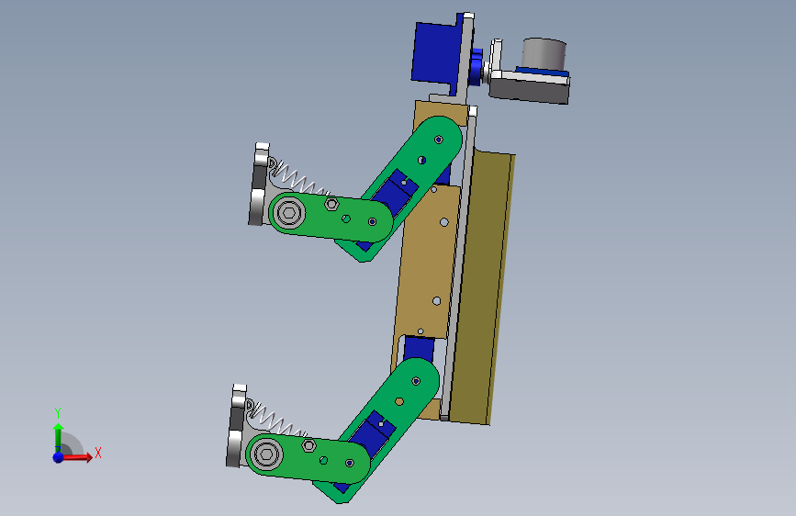Select the dark gray base block under the cylinder

click(529, 91)
